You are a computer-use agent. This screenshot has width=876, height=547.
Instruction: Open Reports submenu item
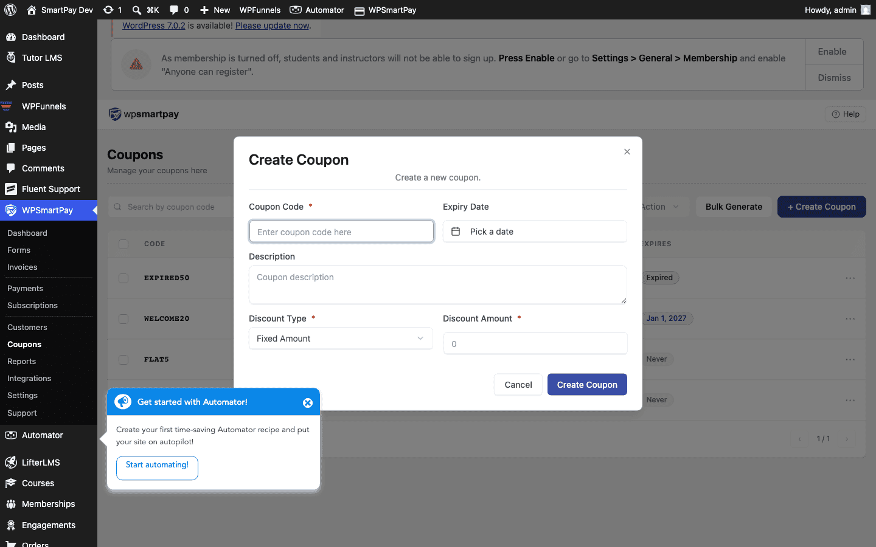[x=22, y=361]
